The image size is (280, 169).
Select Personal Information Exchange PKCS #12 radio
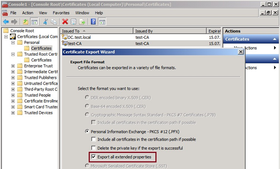coord(87,131)
